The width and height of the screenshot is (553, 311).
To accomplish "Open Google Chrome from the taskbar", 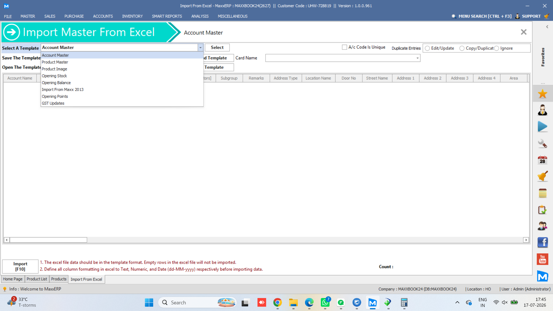I will click(x=277, y=302).
